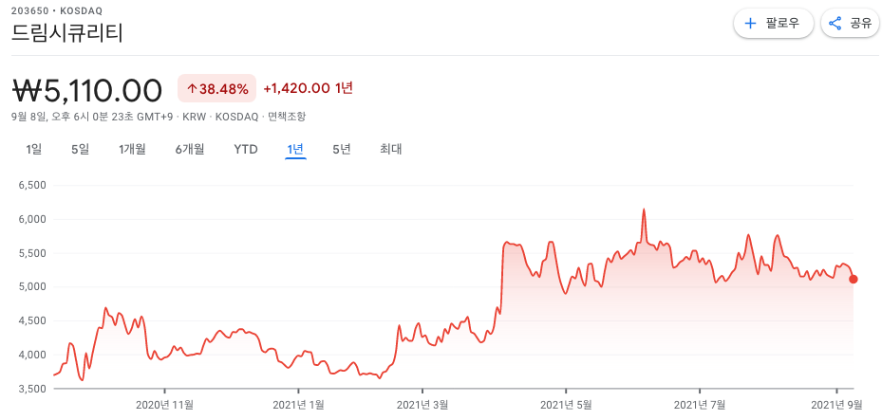The width and height of the screenshot is (882, 420).
Task: Click the 5,500 y-axis label
Action: click(x=32, y=253)
